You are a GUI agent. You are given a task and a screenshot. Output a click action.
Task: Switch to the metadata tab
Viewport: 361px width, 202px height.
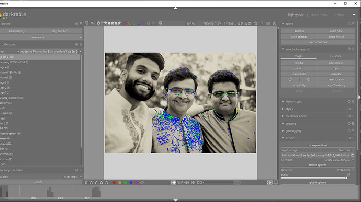point(335,56)
